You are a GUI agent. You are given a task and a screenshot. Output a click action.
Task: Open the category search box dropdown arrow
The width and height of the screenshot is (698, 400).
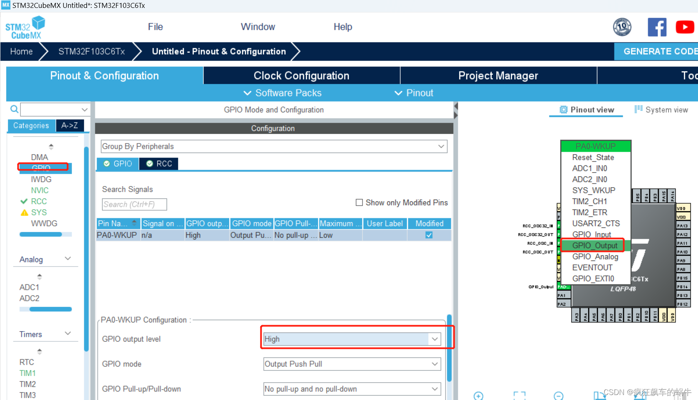coord(84,110)
